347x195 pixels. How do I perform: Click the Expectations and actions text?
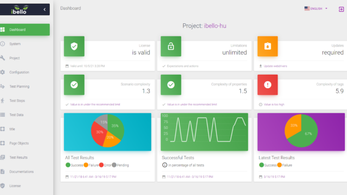point(183,66)
